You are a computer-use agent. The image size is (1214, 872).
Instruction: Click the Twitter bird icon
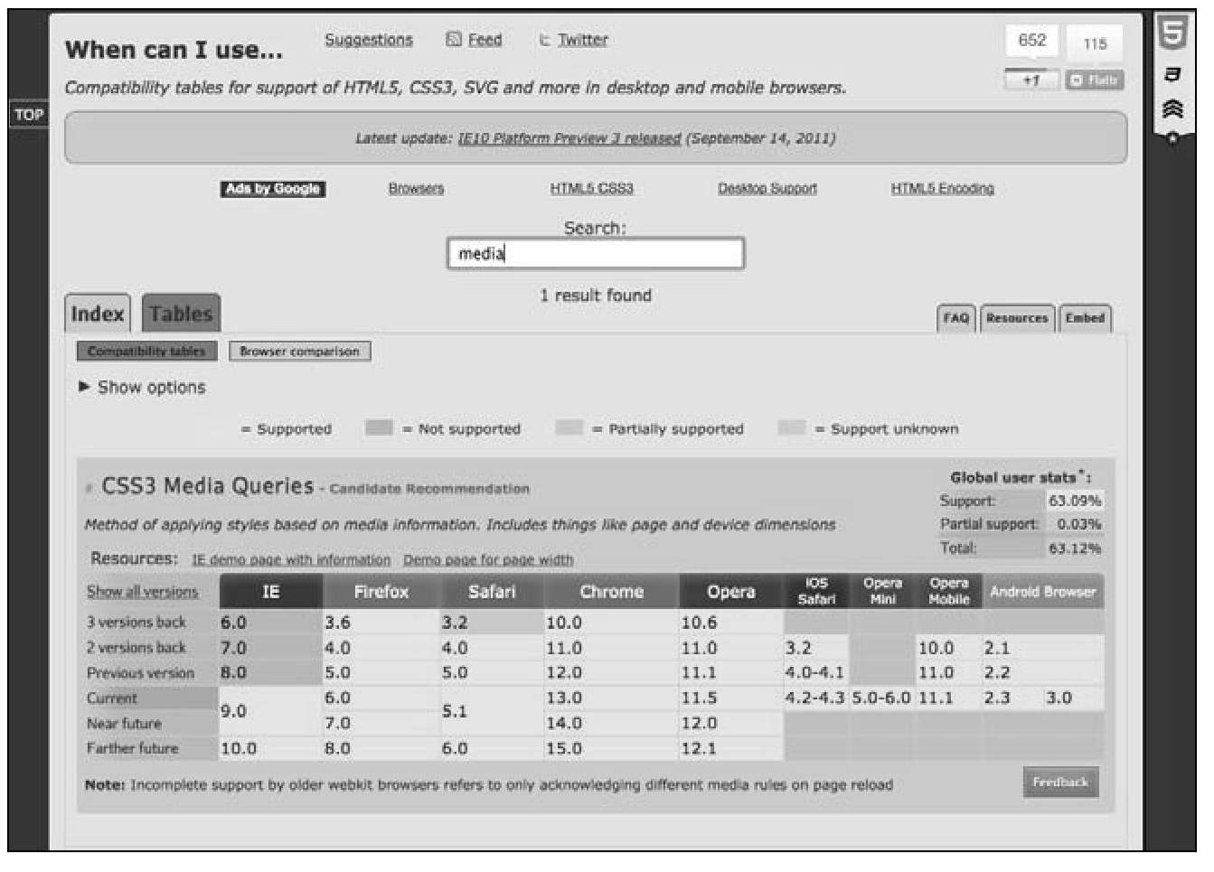[x=544, y=41]
